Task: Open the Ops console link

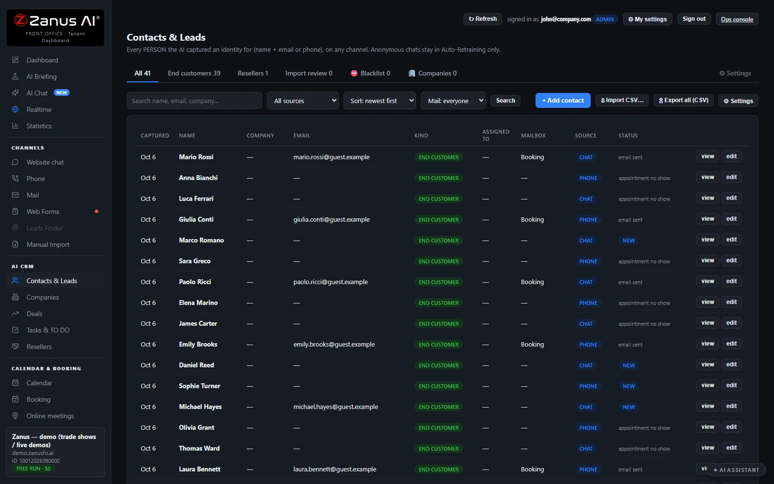Action: click(x=737, y=19)
